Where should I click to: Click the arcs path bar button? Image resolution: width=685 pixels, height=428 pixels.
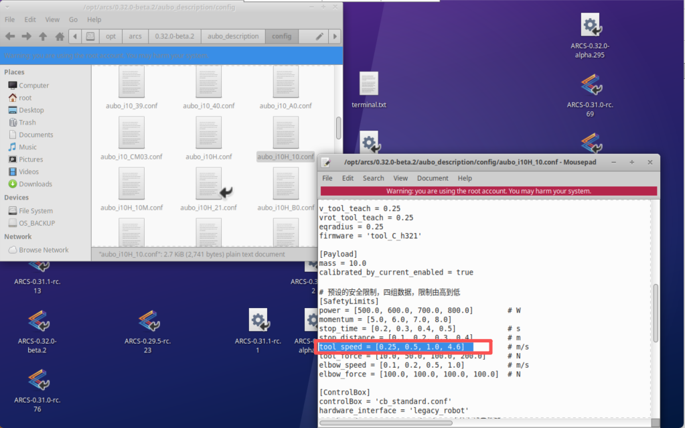[135, 36]
